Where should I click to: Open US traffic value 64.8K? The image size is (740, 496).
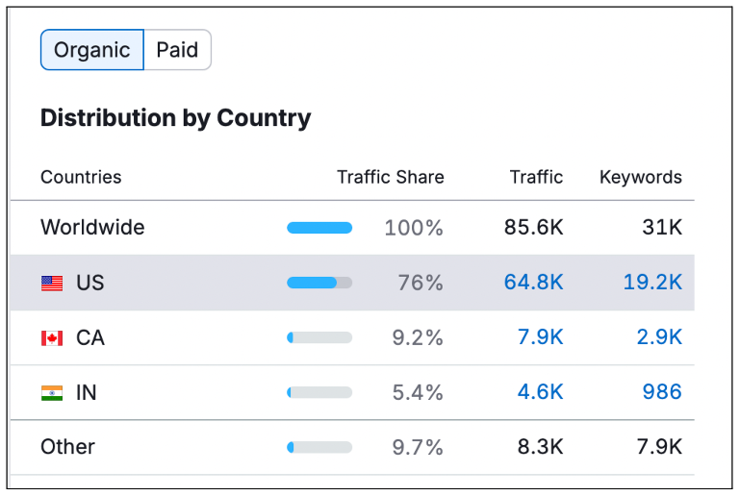tap(533, 283)
